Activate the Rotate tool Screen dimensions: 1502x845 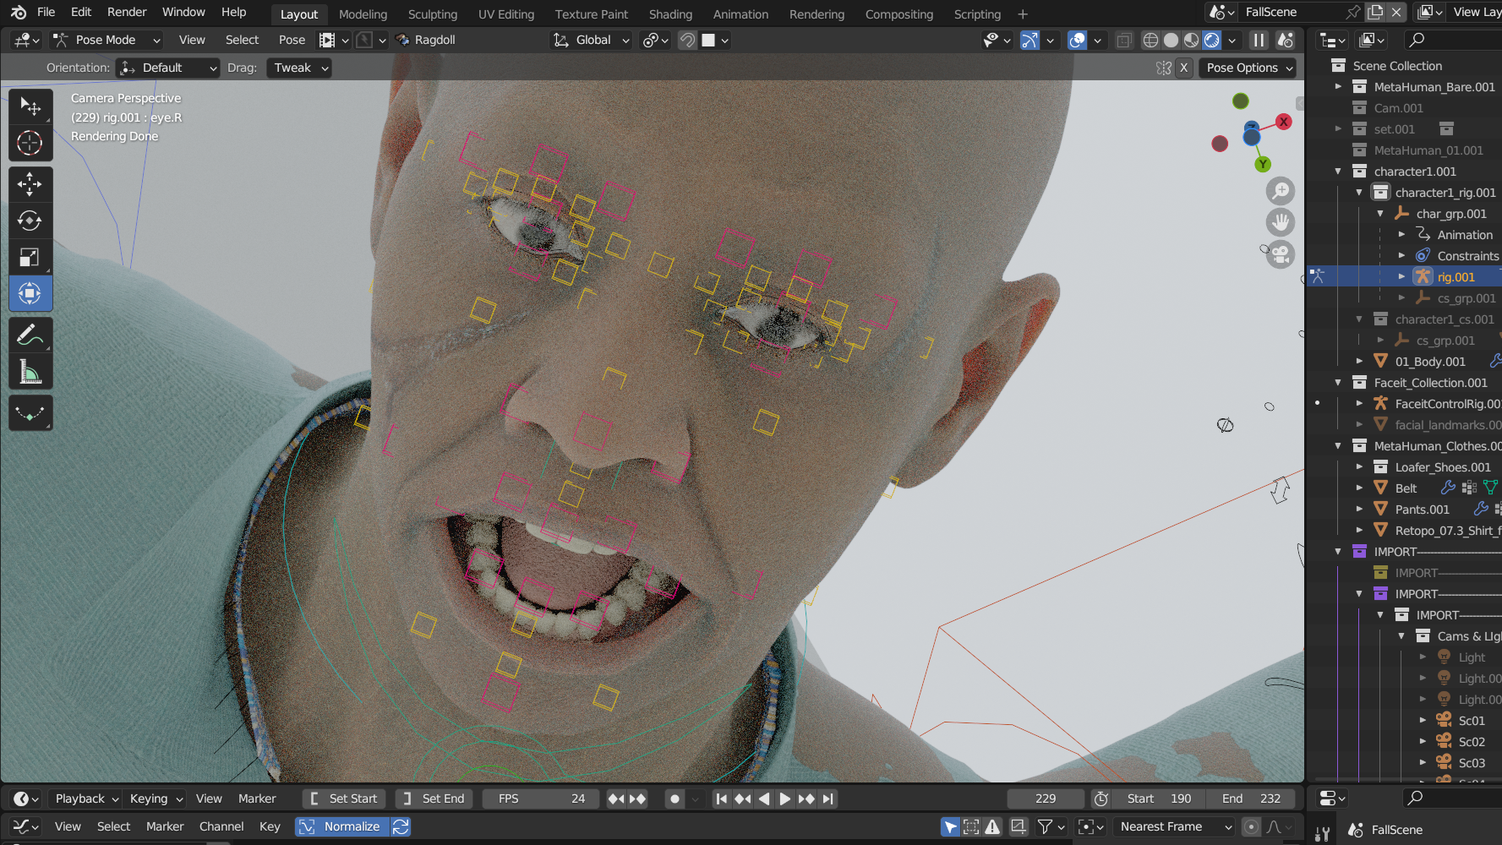click(x=30, y=221)
